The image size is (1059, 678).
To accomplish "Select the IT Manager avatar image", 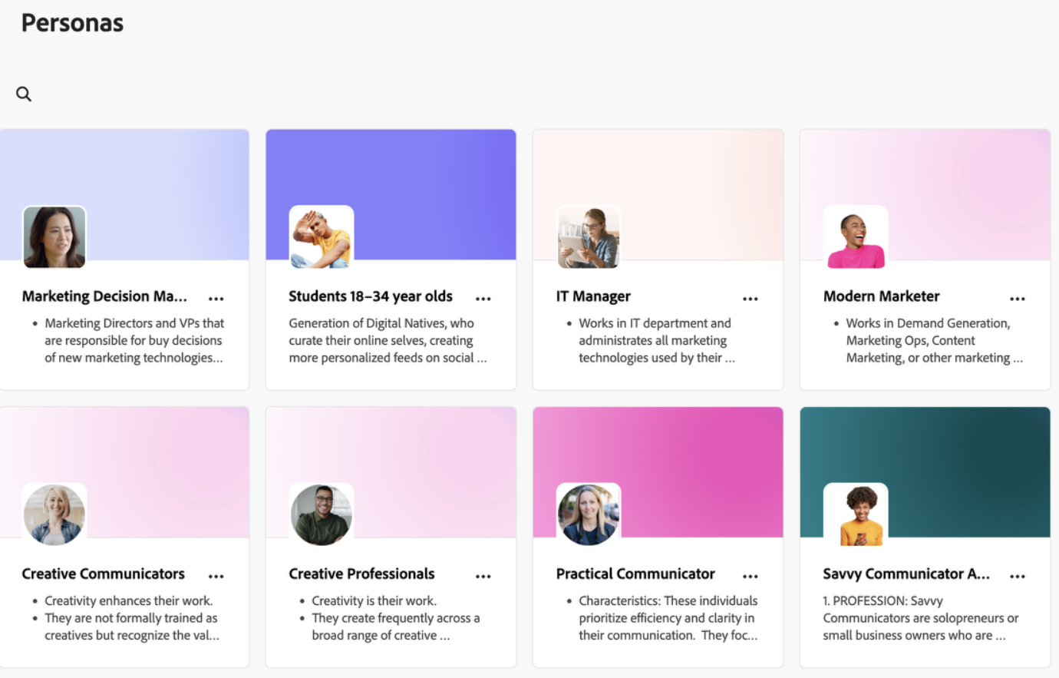I will 589,237.
